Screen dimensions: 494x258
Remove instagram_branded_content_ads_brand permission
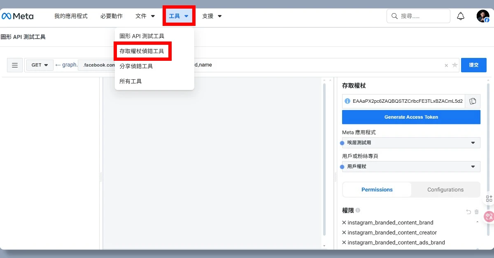pos(344,242)
